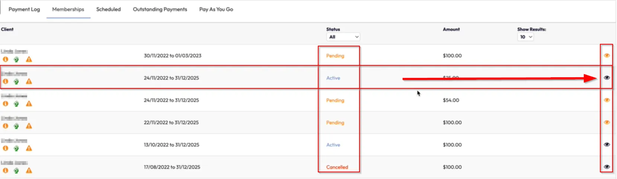Toggle eye icon on the Cancelled membership row
617x179 pixels.
tap(607, 167)
